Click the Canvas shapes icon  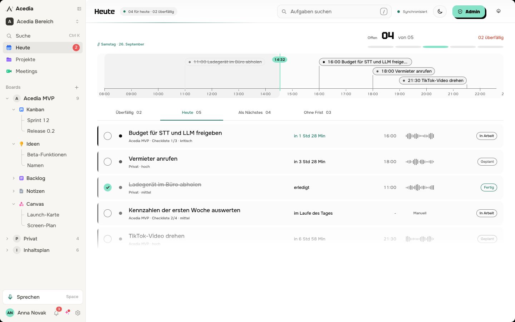(21, 204)
